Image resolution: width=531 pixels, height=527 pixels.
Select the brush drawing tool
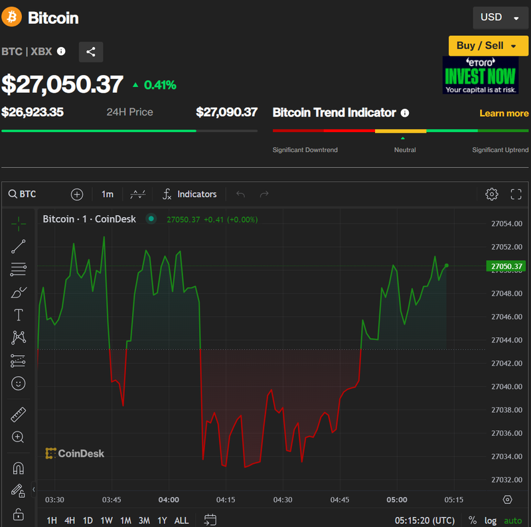tap(19, 292)
